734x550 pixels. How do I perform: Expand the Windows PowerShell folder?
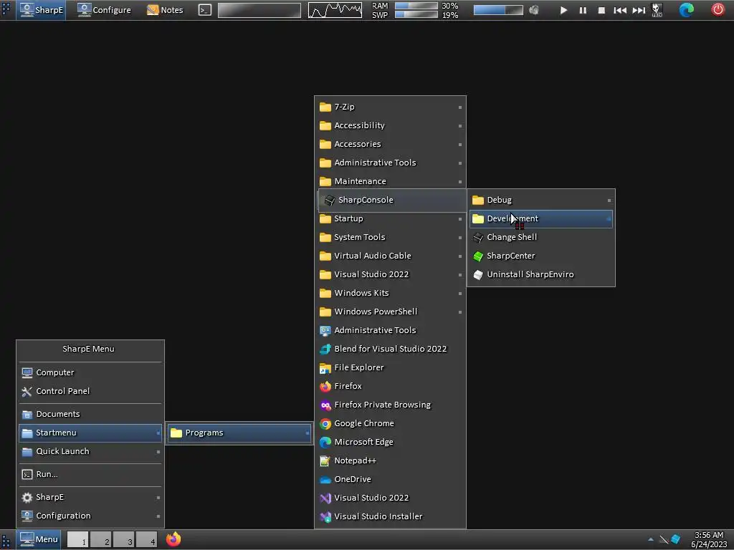[391, 312]
